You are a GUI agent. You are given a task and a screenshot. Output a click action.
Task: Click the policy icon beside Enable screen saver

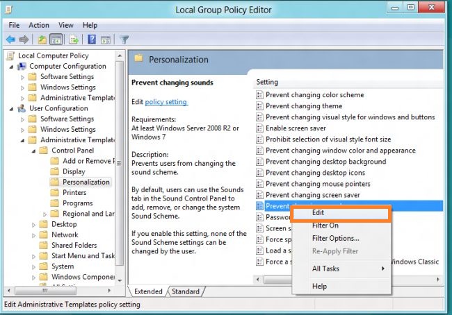click(x=260, y=128)
